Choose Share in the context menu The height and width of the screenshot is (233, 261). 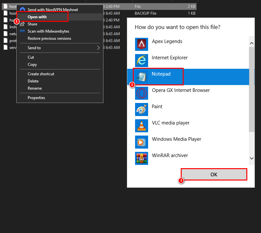point(60,24)
